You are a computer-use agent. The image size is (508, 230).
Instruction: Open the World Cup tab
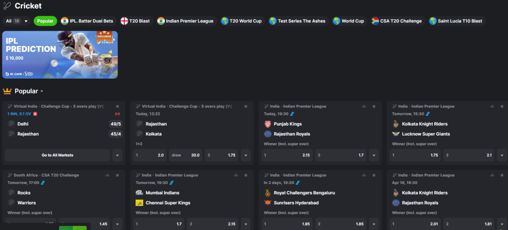[x=349, y=21]
